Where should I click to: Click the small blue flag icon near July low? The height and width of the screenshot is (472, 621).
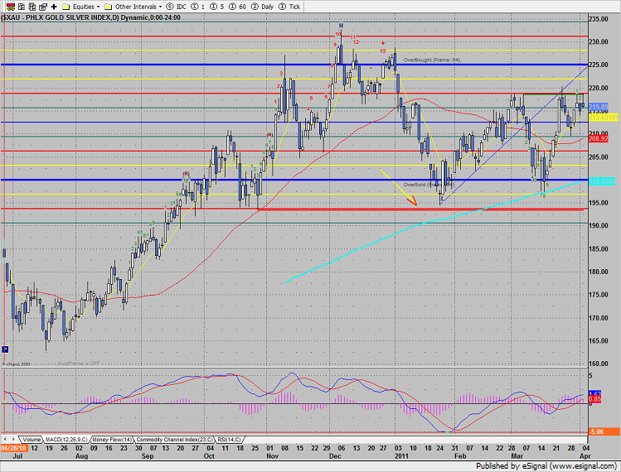(x=5, y=349)
